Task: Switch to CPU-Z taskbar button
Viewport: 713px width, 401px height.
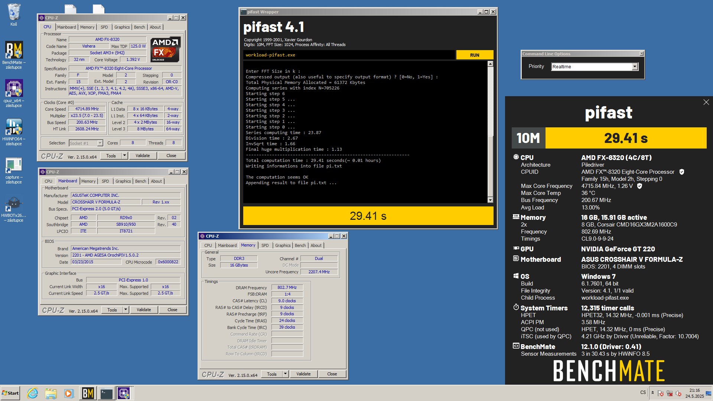Action: [124, 393]
